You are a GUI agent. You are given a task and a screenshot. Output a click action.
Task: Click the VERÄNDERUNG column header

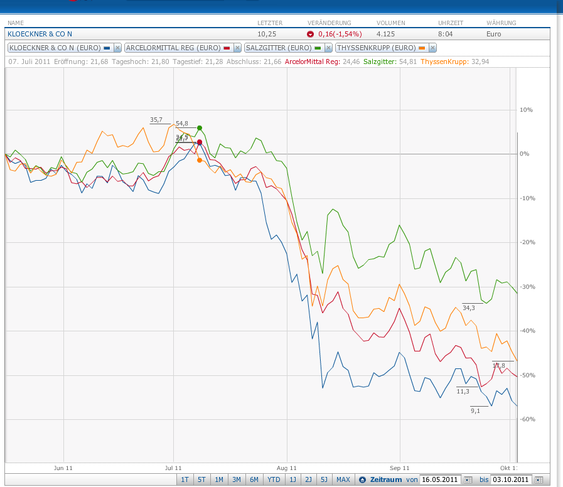pos(330,23)
